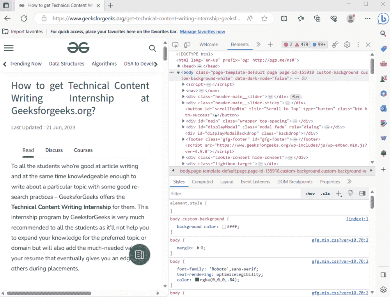Open browser essentials heart icon
The image size is (390, 297).
click(x=333, y=18)
